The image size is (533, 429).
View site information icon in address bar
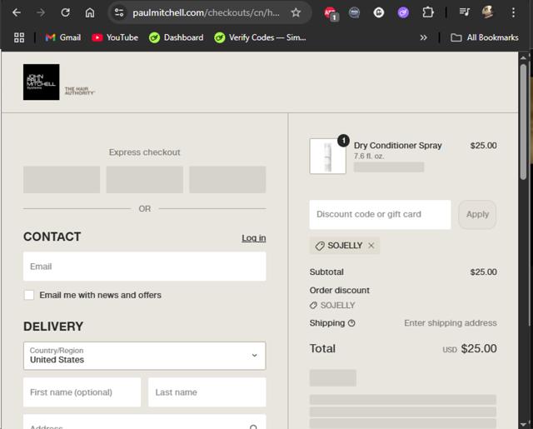pos(119,13)
